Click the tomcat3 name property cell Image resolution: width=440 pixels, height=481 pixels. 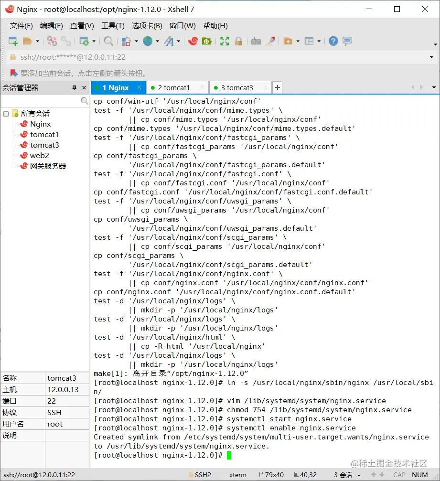tap(67, 378)
